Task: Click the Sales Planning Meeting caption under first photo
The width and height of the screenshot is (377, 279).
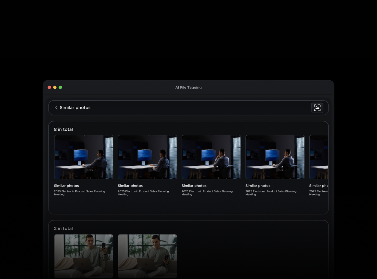Action: point(79,193)
